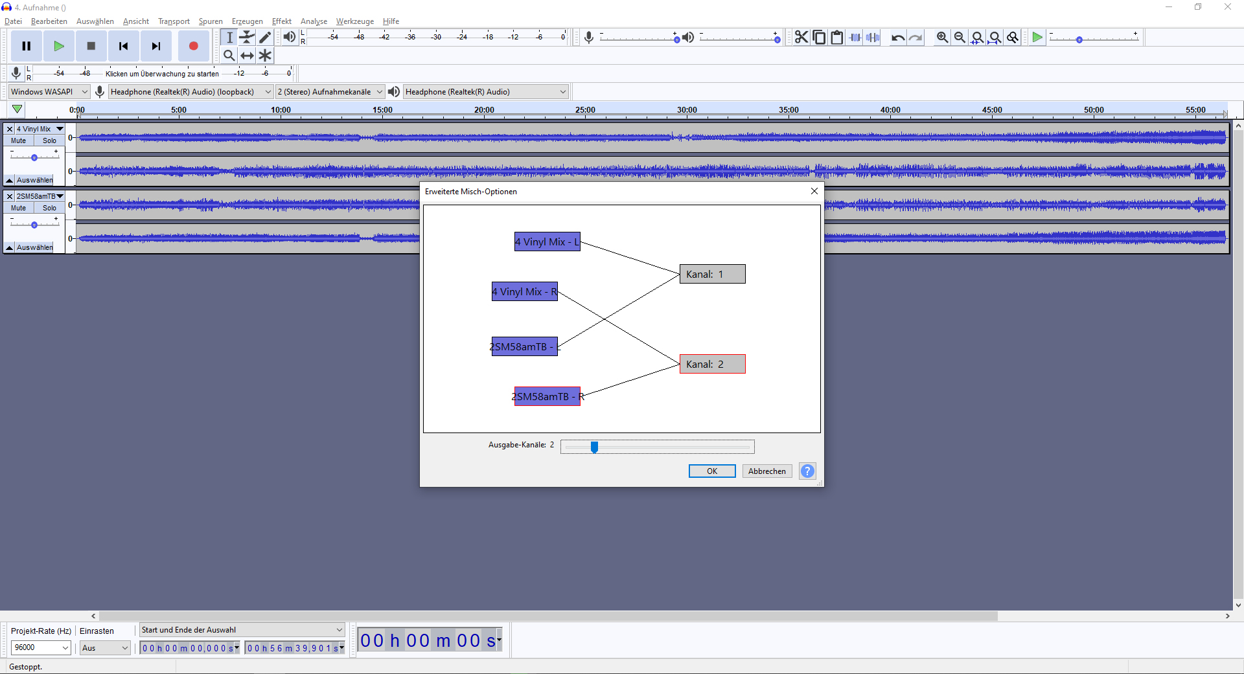Select the Multi-tool asterisk icon
The height and width of the screenshot is (674, 1244).
[265, 55]
